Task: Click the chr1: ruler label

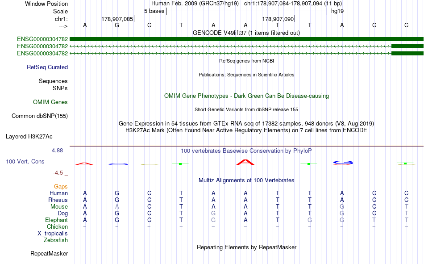Action: pyautogui.click(x=61, y=19)
